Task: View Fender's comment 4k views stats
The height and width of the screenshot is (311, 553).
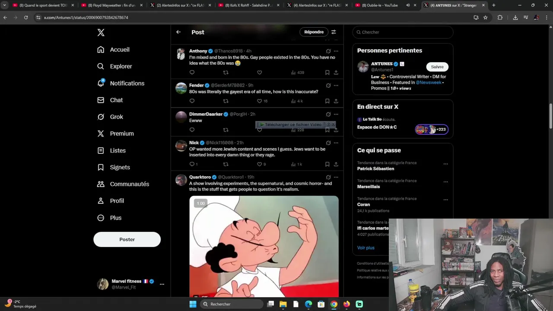Action: 297,101
